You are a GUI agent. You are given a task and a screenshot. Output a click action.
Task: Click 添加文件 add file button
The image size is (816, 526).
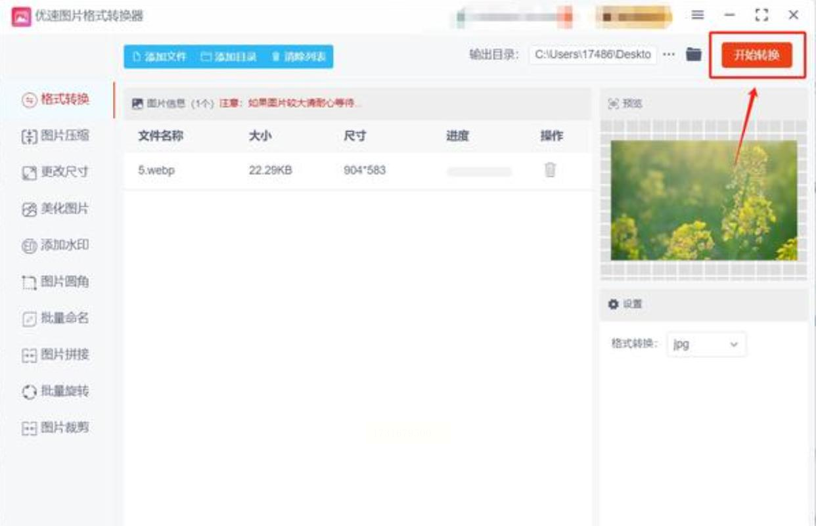point(160,56)
